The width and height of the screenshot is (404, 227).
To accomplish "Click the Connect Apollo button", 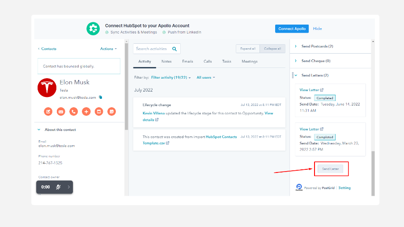I will point(292,29).
